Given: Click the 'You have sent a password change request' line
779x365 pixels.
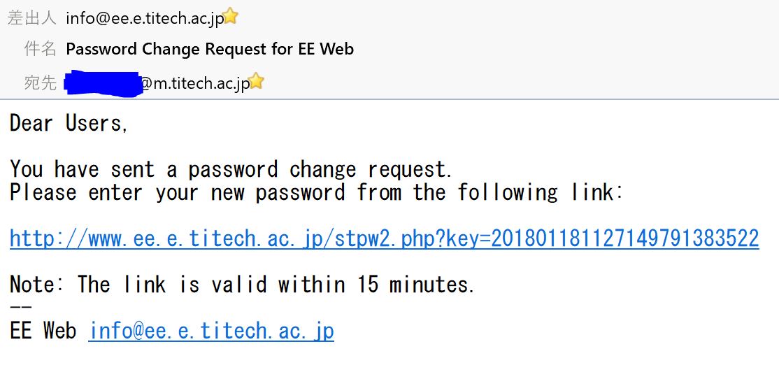Looking at the screenshot, I should tap(231, 169).
